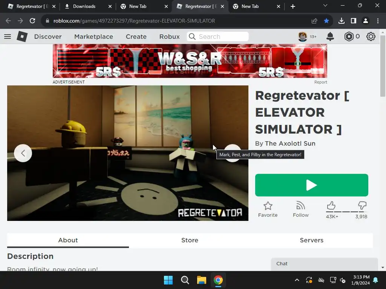Open the Roblox settings gear

pos(371,37)
